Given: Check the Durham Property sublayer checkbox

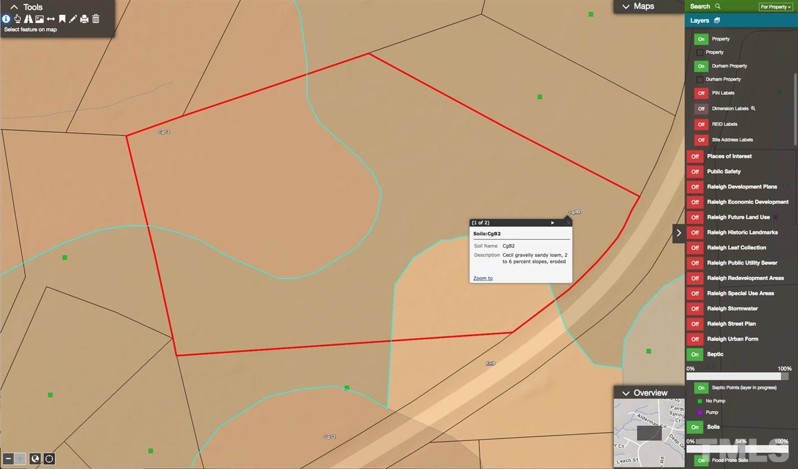Looking at the screenshot, I should click(699, 79).
